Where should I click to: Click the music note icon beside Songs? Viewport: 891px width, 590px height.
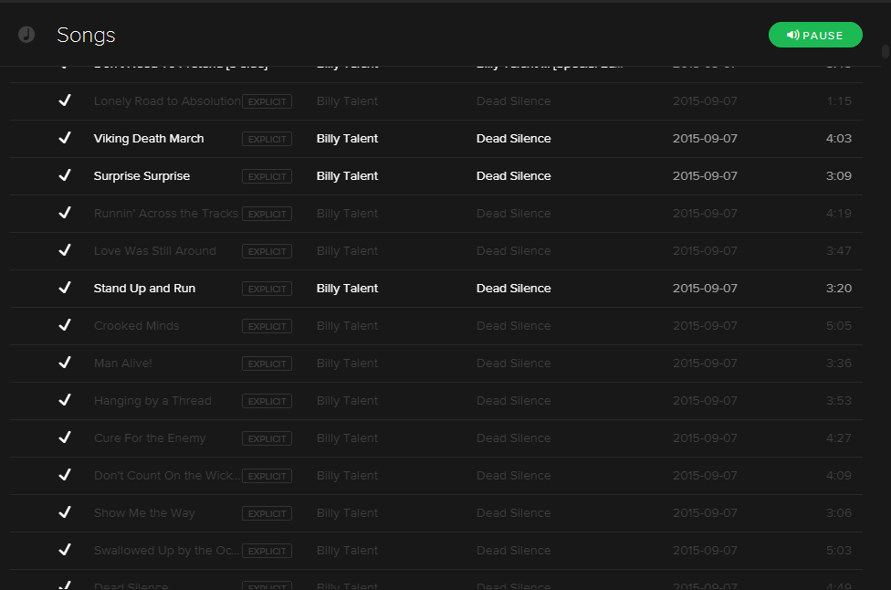(26, 35)
